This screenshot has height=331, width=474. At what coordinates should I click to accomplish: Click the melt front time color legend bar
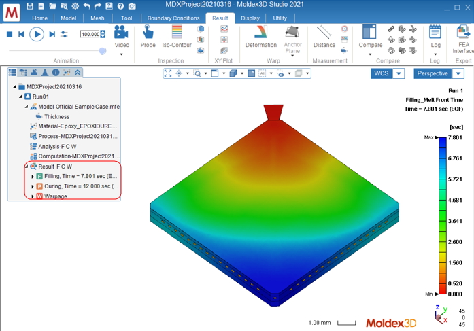coord(443,215)
